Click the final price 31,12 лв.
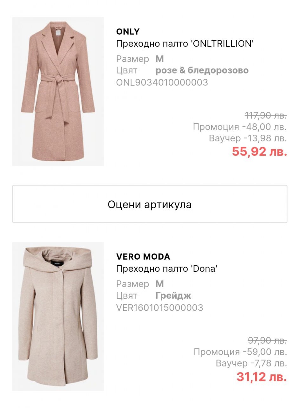Screen dimensions: 299x408 261,377
